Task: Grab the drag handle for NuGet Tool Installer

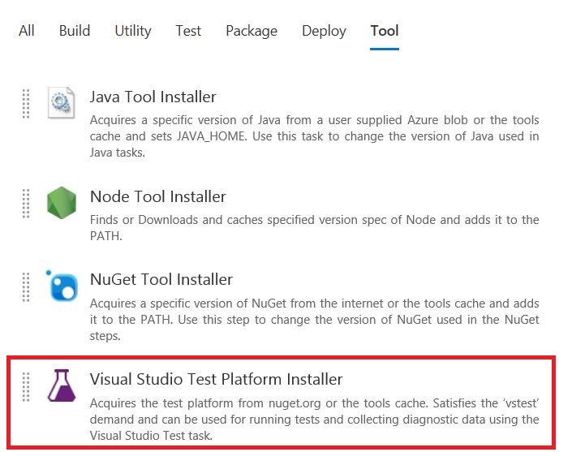Action: click(x=26, y=287)
